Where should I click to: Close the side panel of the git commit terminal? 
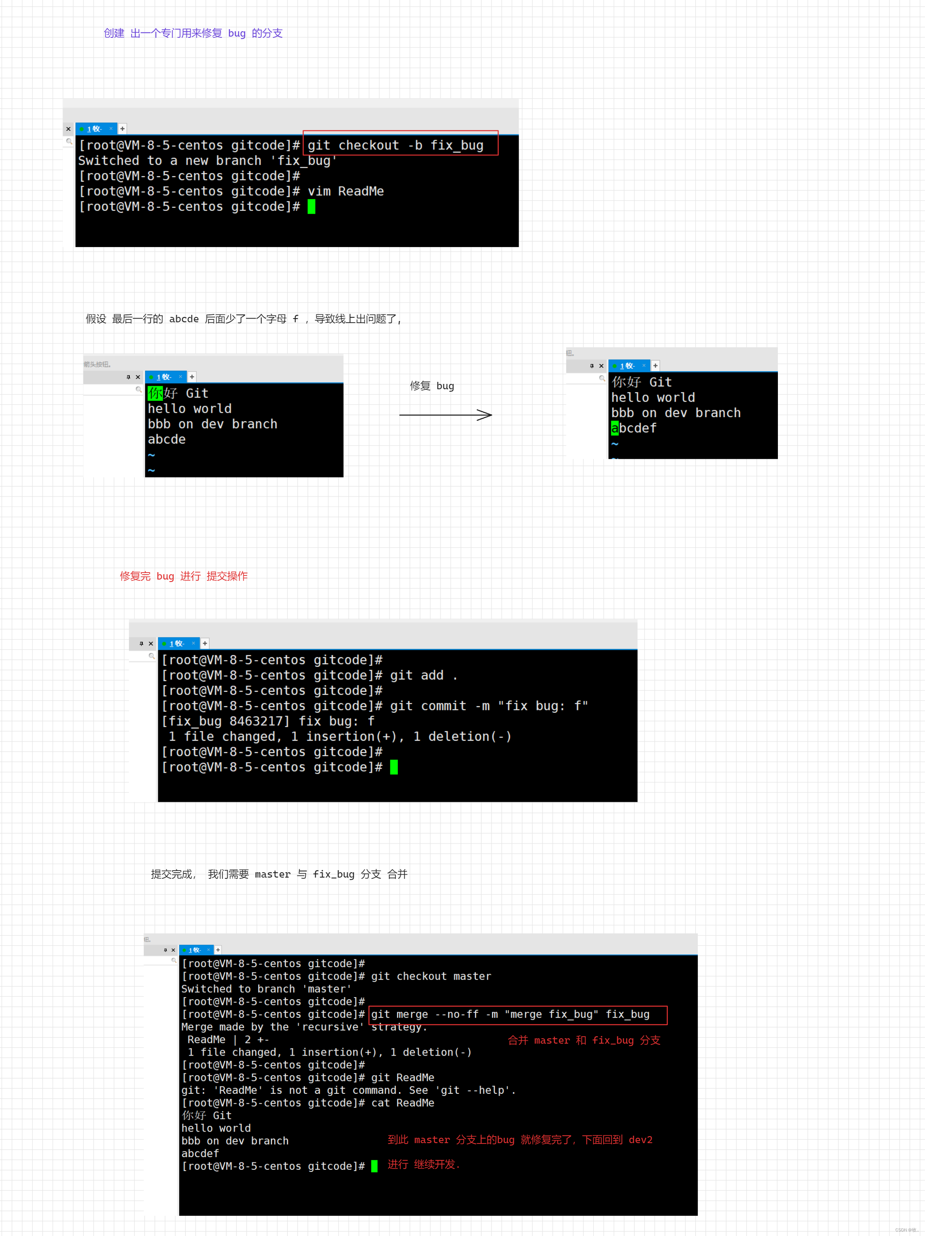(151, 644)
